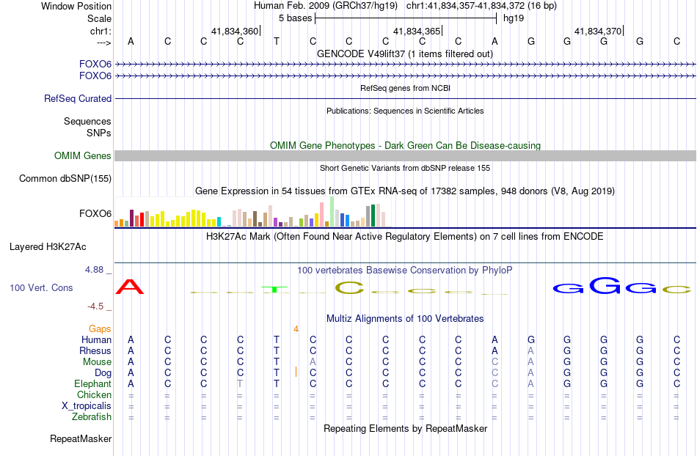Click the upper FOXO6 GENCODE gene label
Image resolution: width=697 pixels, height=456 pixels.
(x=95, y=65)
